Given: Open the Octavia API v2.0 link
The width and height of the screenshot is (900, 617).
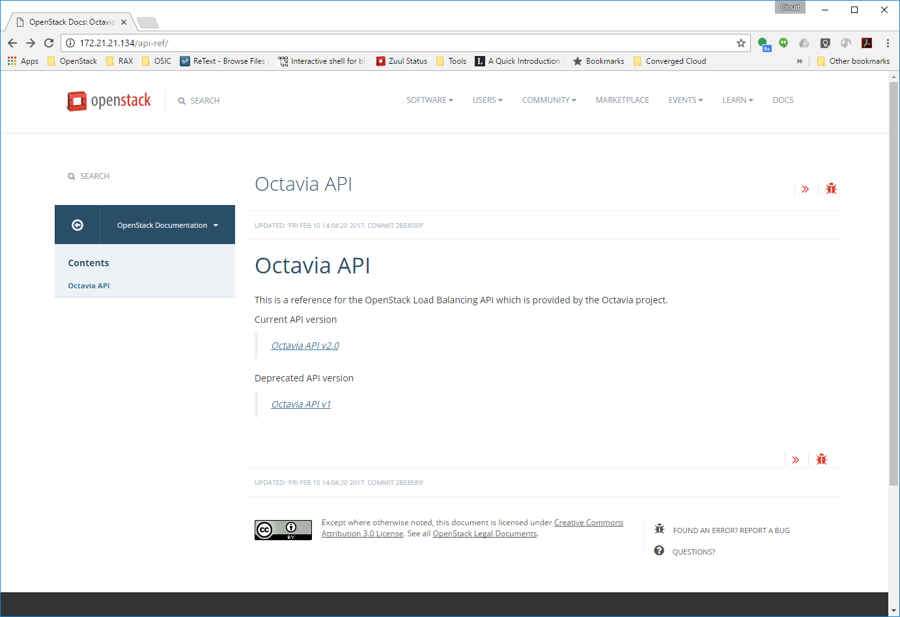Looking at the screenshot, I should (x=305, y=346).
